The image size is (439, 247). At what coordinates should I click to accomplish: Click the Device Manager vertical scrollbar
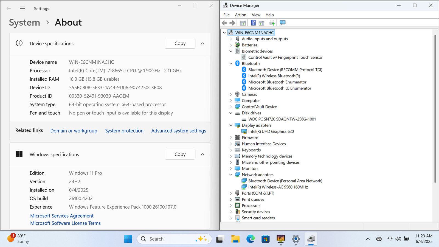click(435, 110)
